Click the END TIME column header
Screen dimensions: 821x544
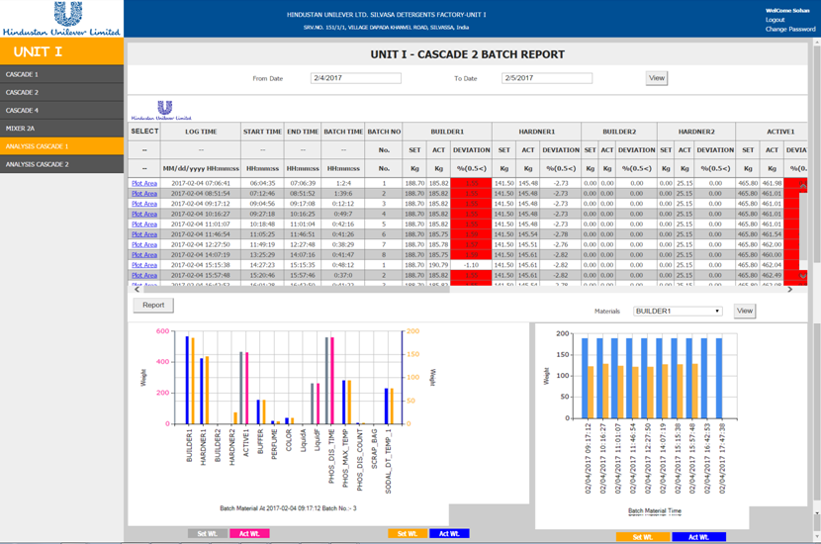(303, 132)
